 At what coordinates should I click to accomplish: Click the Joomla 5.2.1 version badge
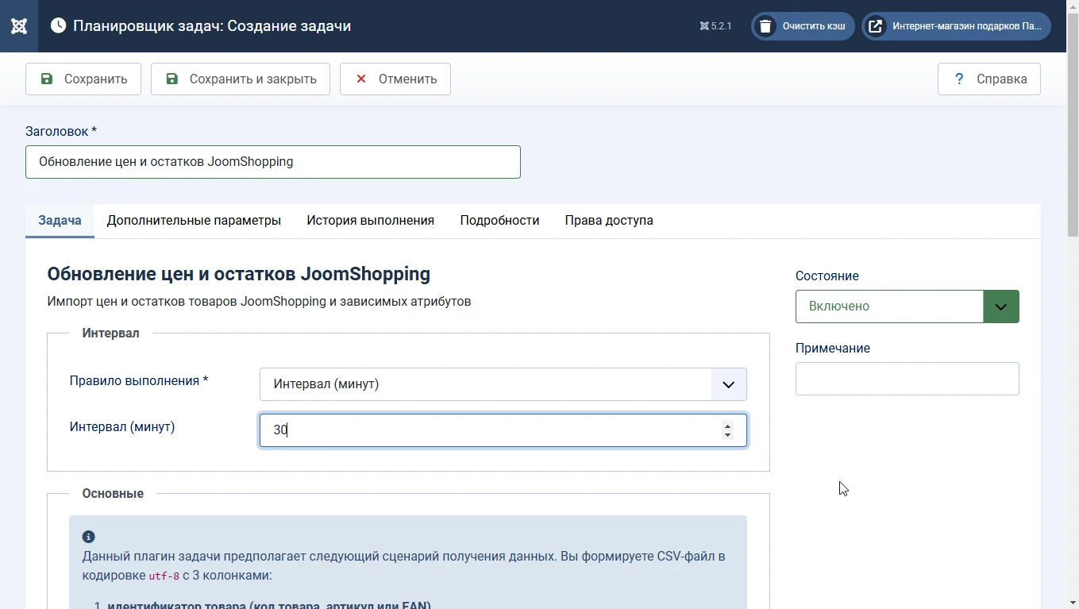[x=715, y=26]
